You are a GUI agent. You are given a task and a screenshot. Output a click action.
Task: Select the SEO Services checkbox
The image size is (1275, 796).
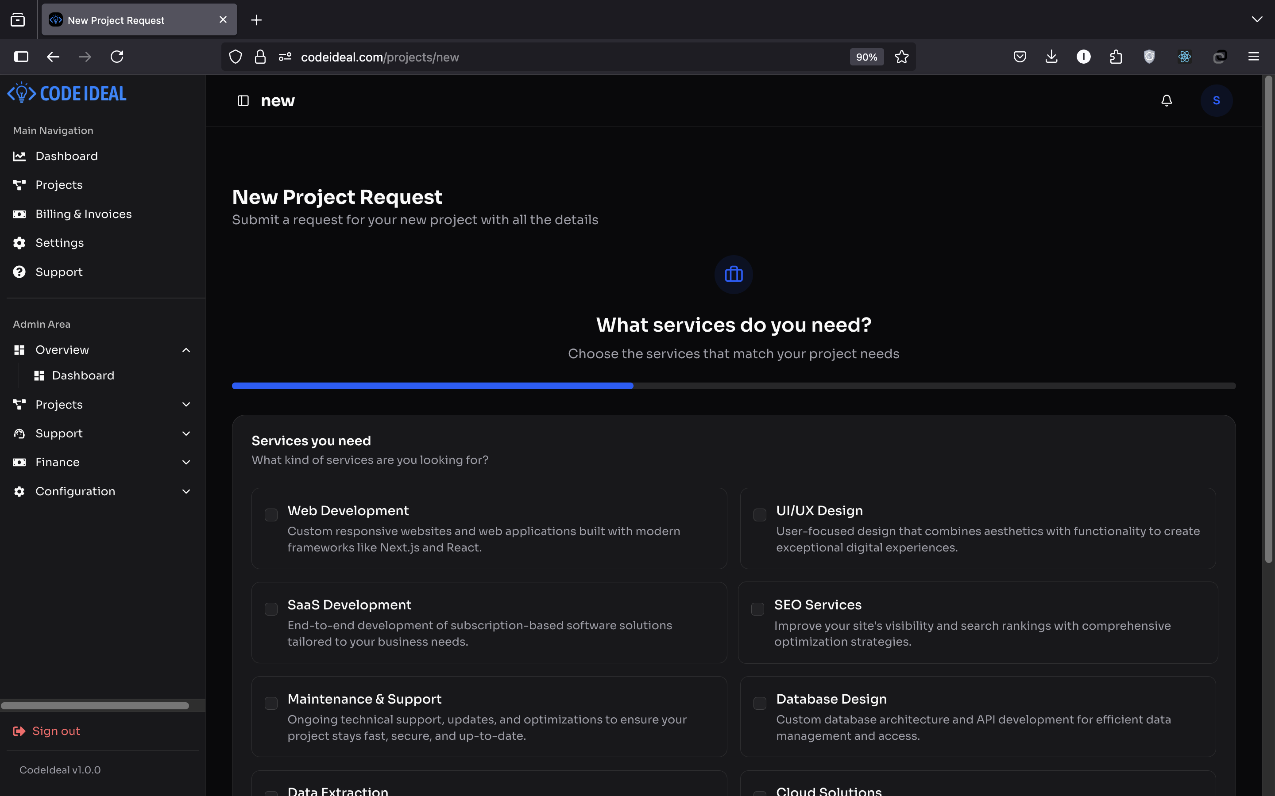point(757,609)
